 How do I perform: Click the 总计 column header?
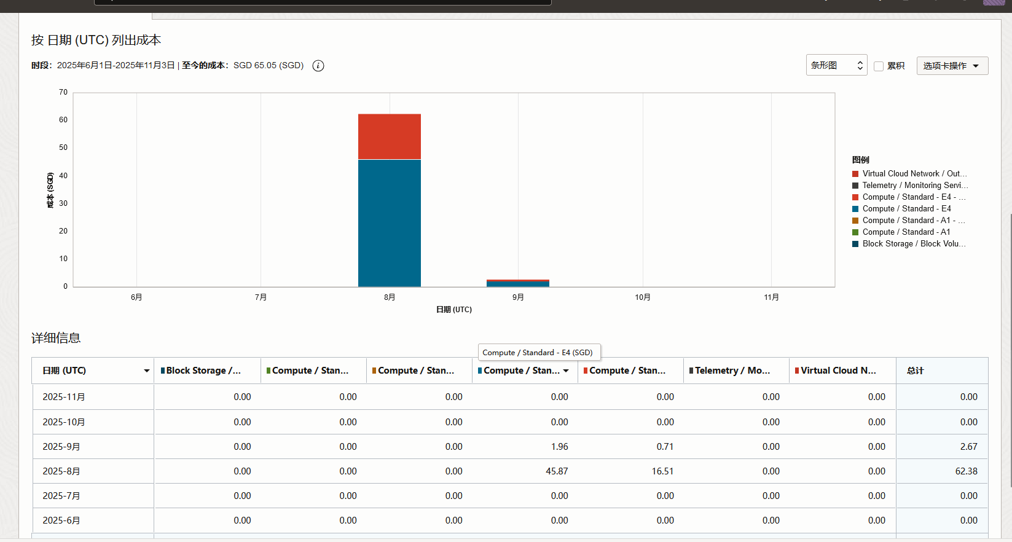click(942, 371)
